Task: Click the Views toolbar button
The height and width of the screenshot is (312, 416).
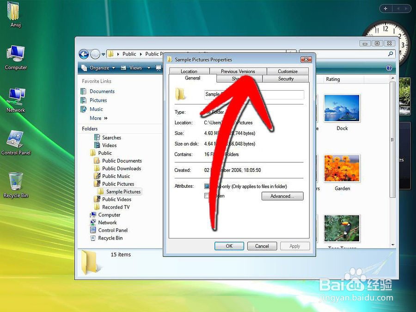Action: (132, 68)
